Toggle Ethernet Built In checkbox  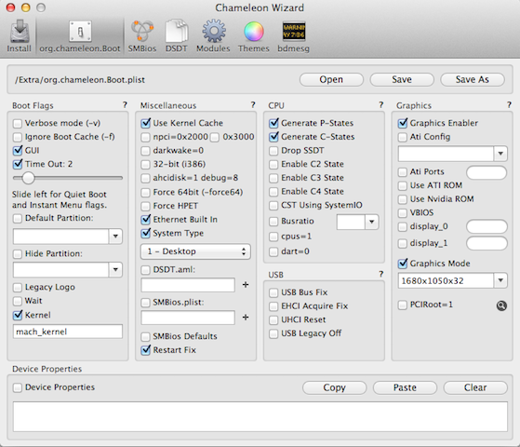146,220
